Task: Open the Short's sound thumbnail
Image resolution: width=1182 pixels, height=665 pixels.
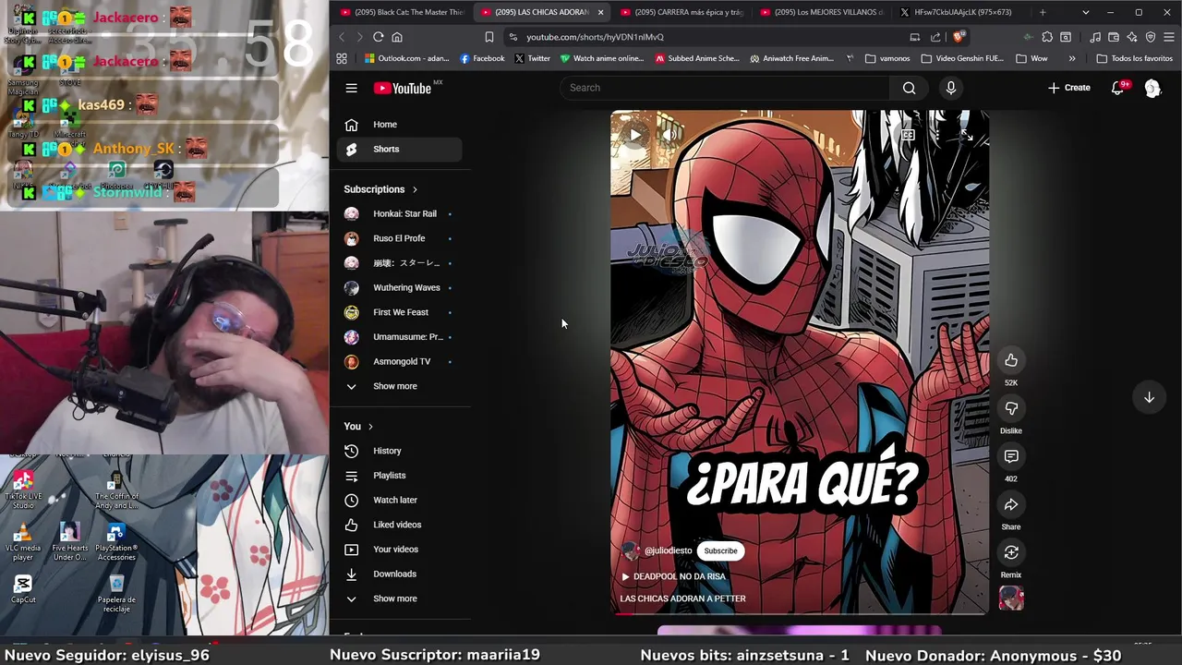Action: [1011, 598]
